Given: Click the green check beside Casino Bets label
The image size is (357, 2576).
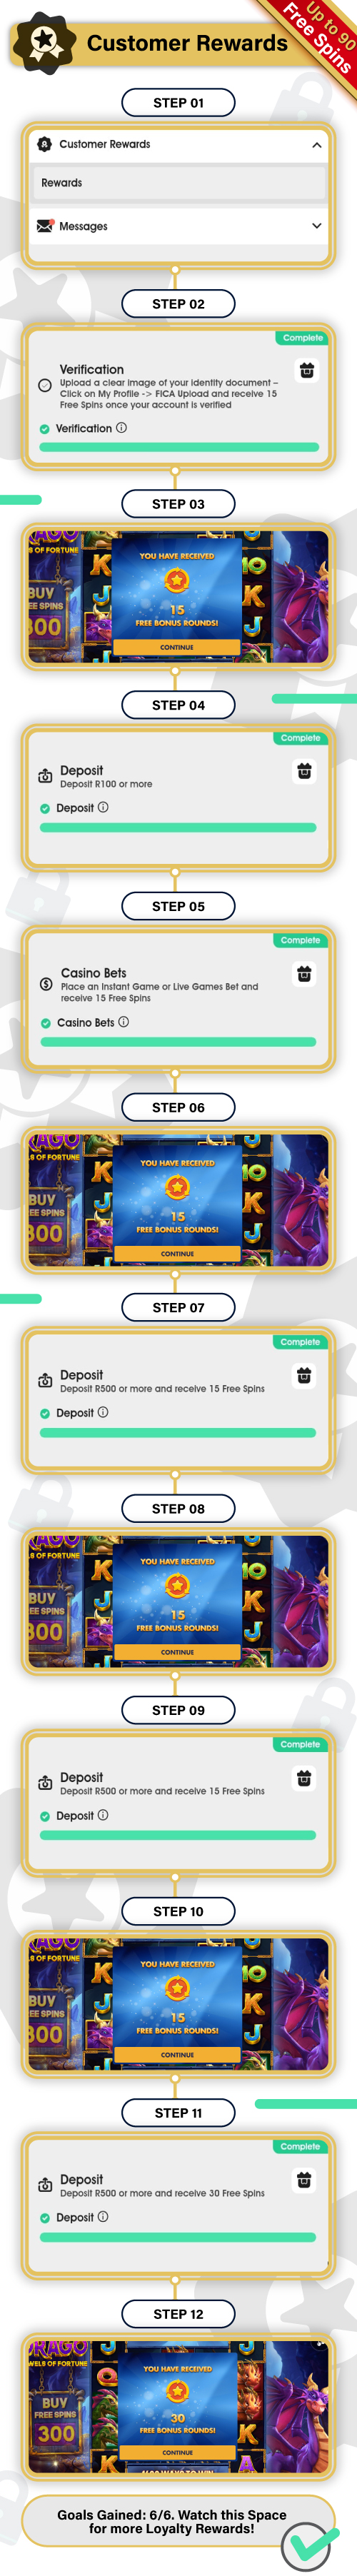Looking at the screenshot, I should pos(46,1023).
